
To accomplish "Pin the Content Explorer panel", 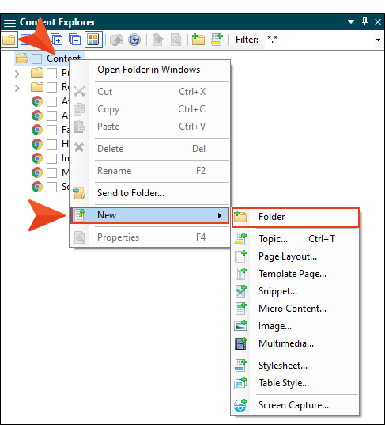I will tap(364, 21).
